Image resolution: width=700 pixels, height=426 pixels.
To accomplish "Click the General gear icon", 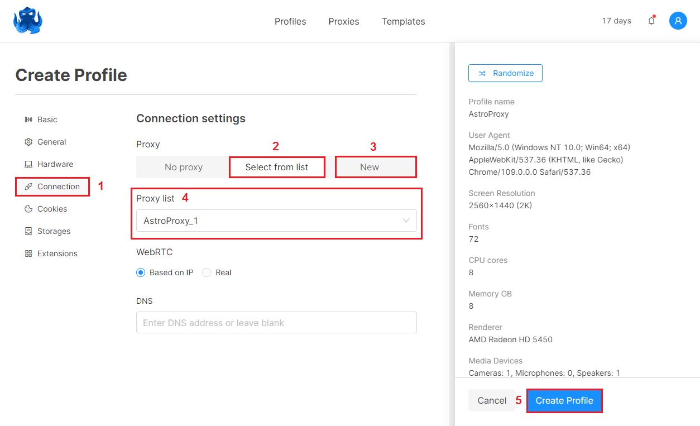I will click(x=28, y=142).
